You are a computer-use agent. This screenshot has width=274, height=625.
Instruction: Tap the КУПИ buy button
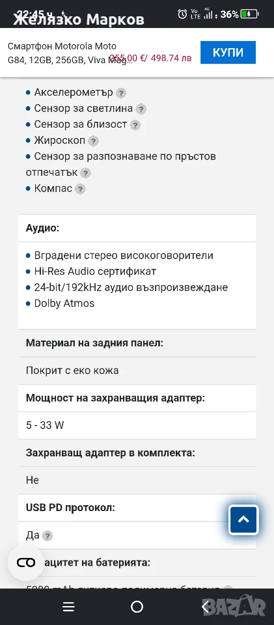pyautogui.click(x=228, y=52)
